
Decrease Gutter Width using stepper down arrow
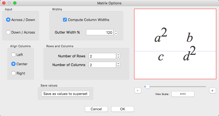tap(116, 34)
